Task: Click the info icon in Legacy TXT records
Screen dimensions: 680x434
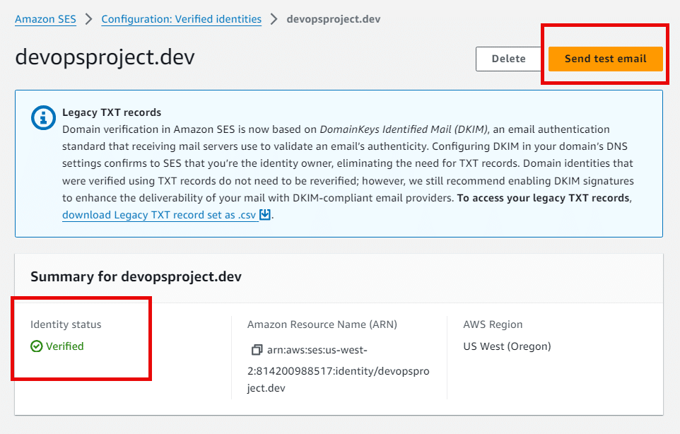Action: click(x=43, y=117)
